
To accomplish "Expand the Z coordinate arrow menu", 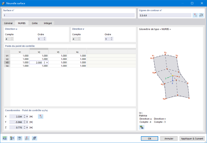I will 27,128.
